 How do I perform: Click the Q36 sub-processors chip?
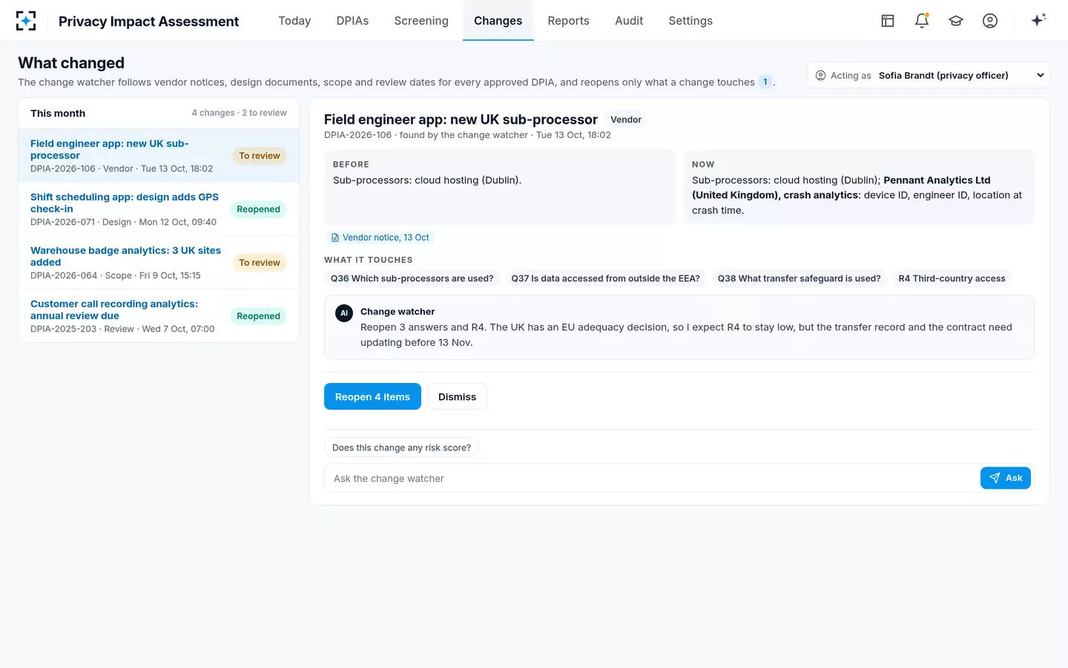412,278
